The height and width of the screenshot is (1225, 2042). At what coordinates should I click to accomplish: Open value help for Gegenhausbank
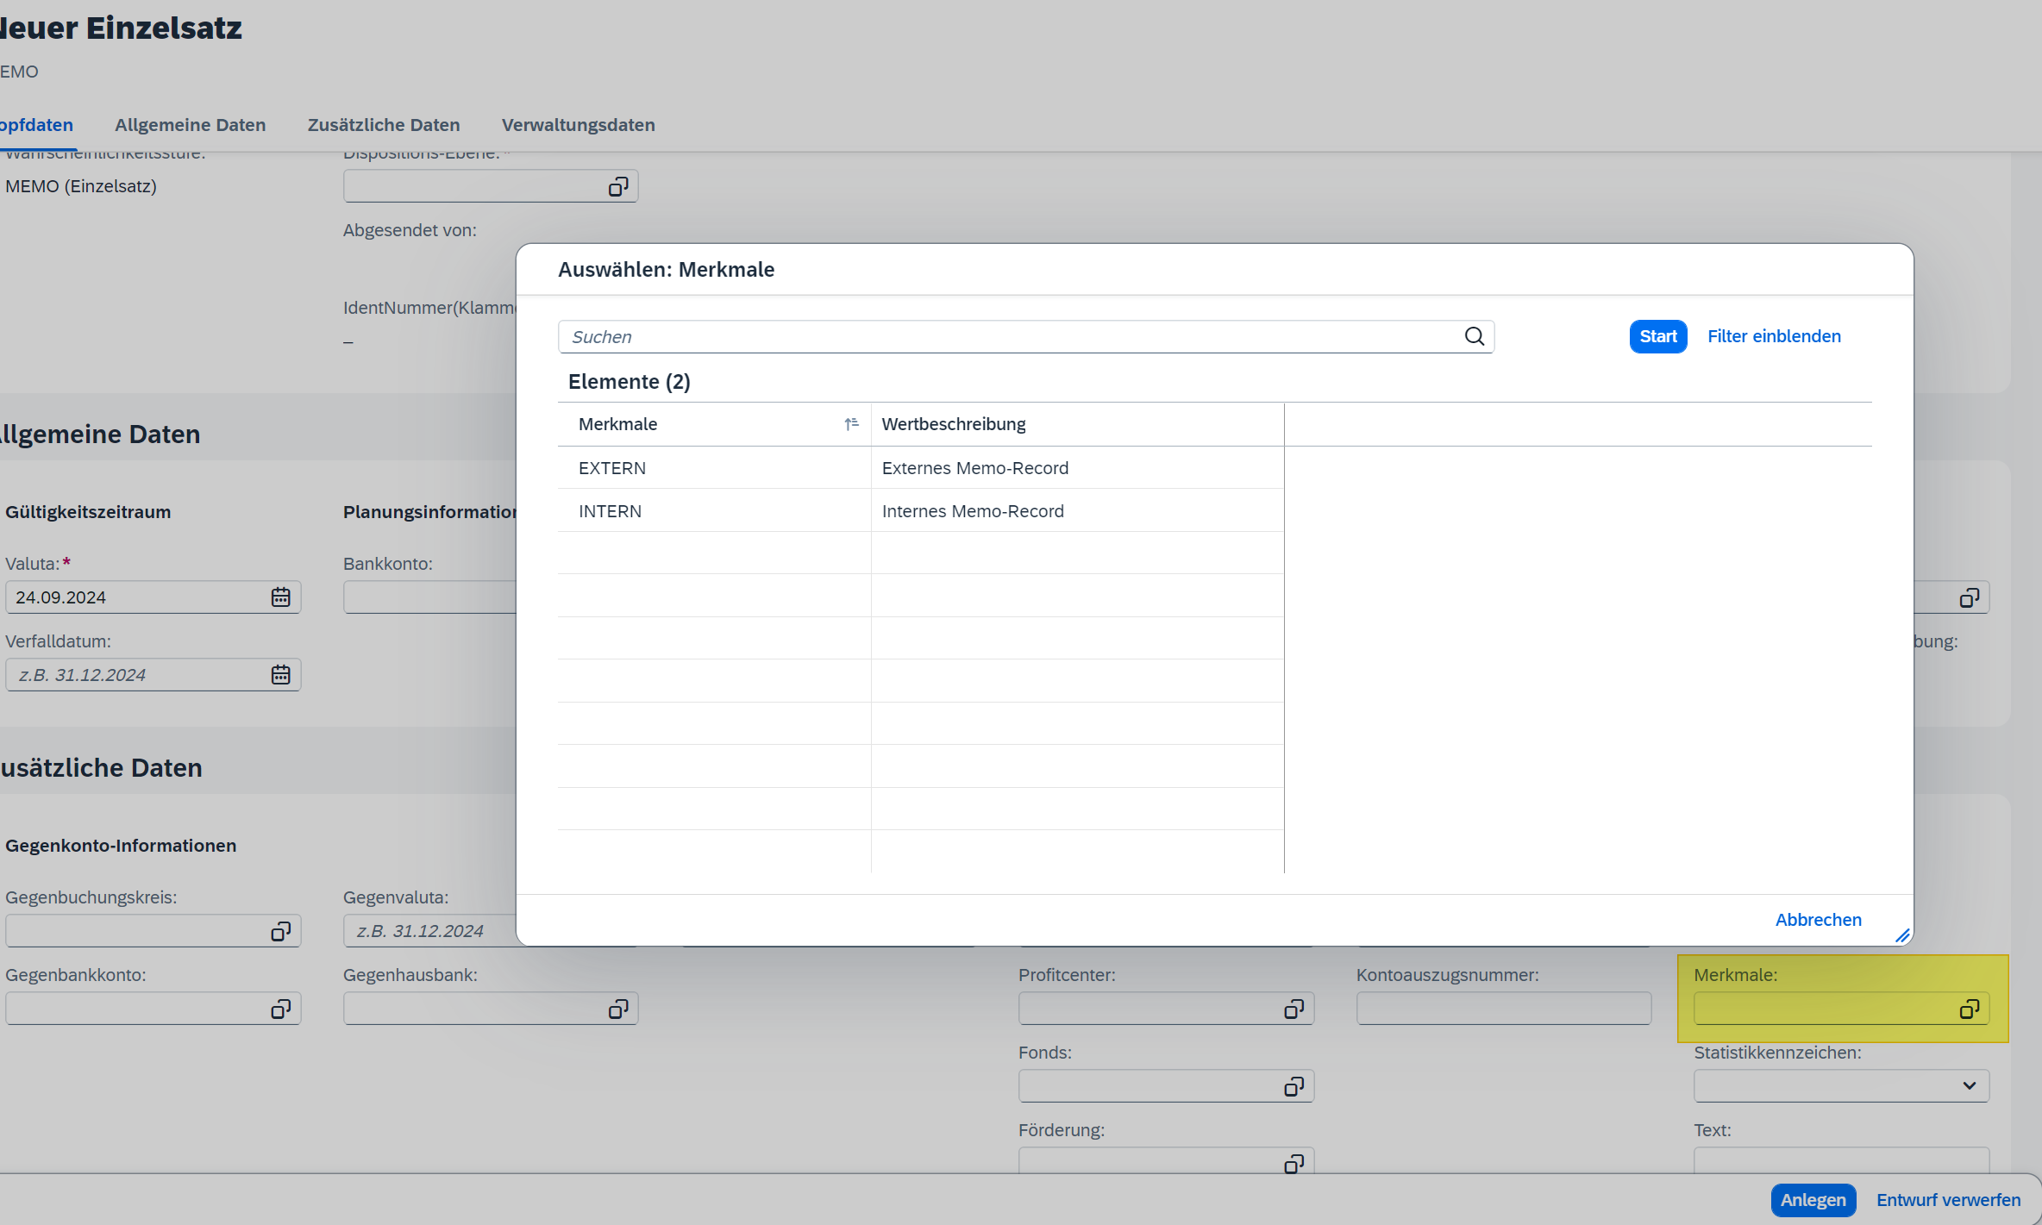pos(618,1009)
